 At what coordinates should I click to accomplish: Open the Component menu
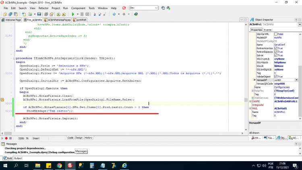pos(78,8)
